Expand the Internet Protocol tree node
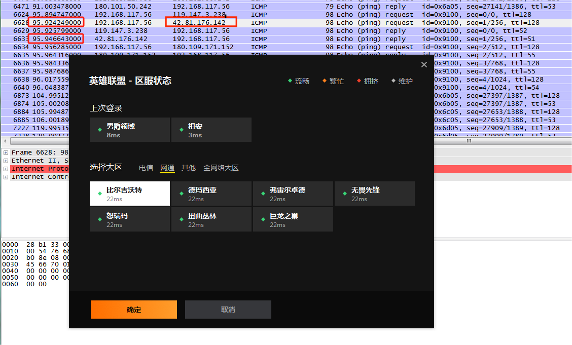The image size is (572, 345). tap(6, 169)
